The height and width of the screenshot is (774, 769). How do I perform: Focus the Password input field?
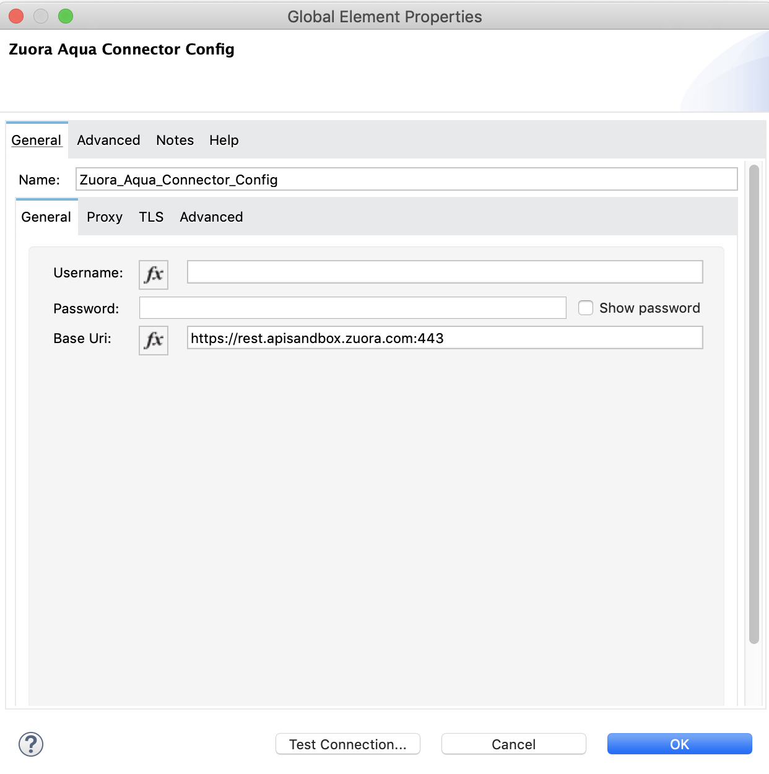click(x=352, y=307)
